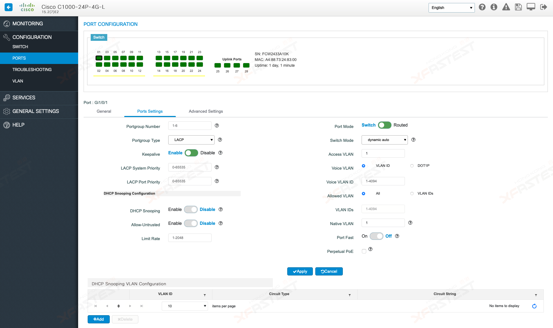This screenshot has width=553, height=328.
Task: Show help for LACP Port Priority
Action: (217, 181)
